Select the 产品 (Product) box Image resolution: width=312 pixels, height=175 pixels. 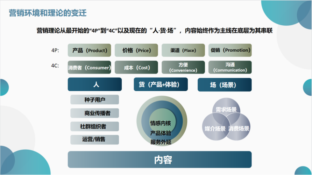89,50
